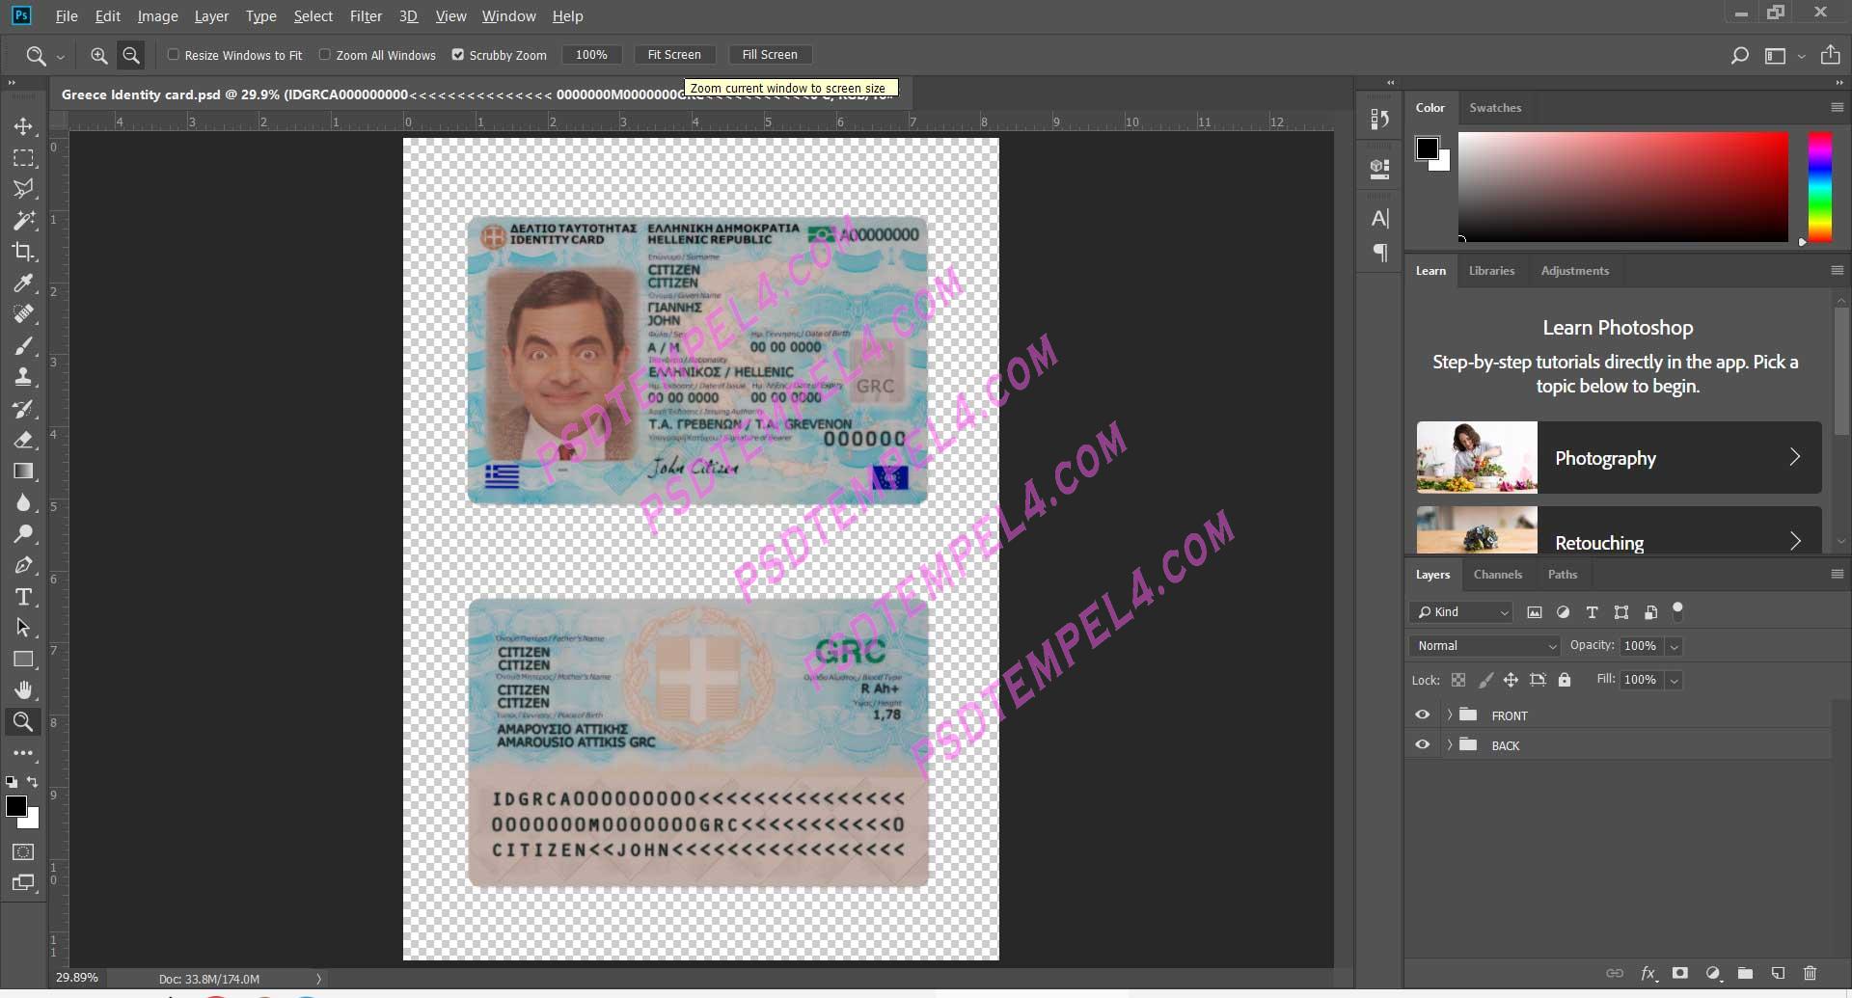Open the Filter menu
The height and width of the screenshot is (998, 1852).
pyautogui.click(x=366, y=15)
